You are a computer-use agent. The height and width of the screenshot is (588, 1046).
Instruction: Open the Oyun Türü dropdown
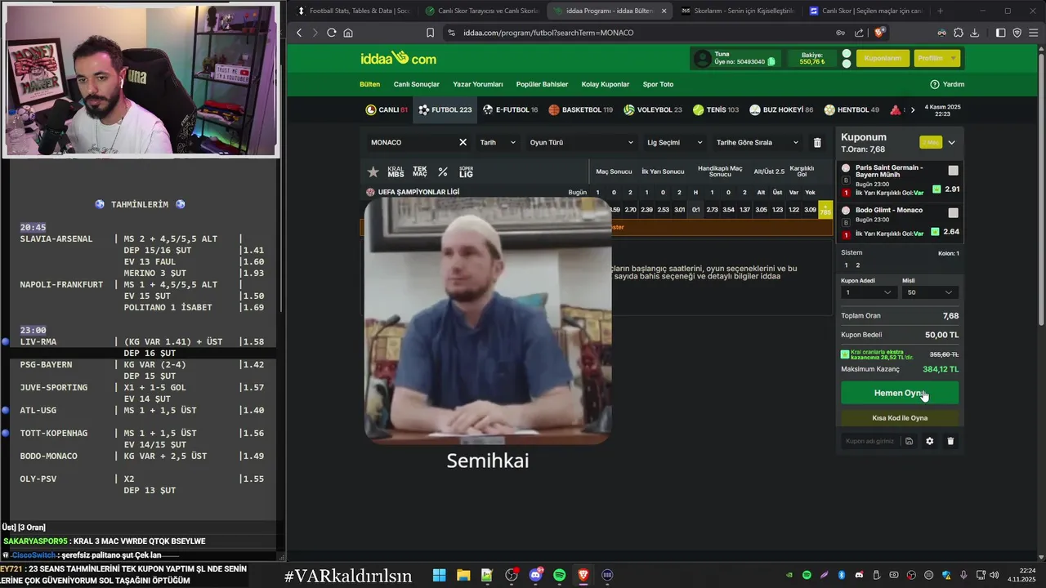click(582, 142)
